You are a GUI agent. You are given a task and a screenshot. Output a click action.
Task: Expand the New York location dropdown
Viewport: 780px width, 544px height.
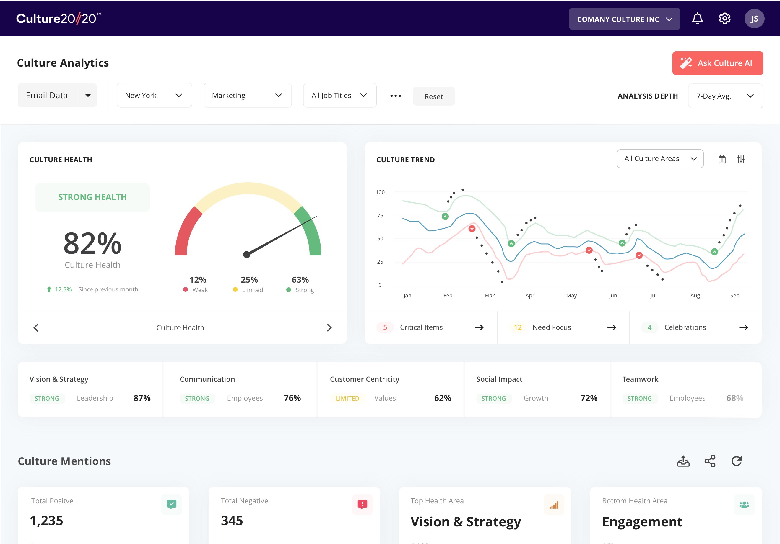coord(154,96)
